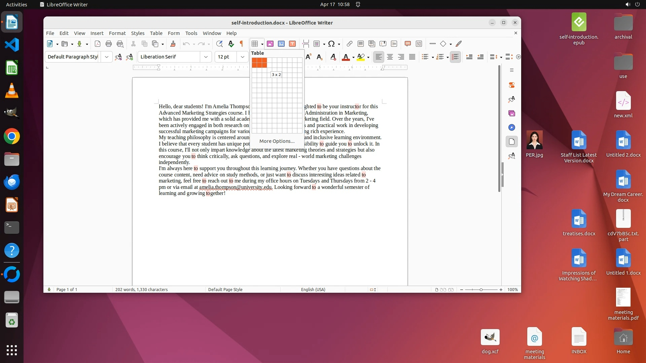Expand the Font Size dropdown

click(242, 57)
